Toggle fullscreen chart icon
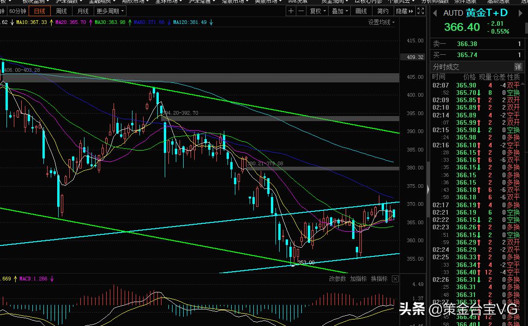The width and height of the screenshot is (528, 326). coord(421,11)
